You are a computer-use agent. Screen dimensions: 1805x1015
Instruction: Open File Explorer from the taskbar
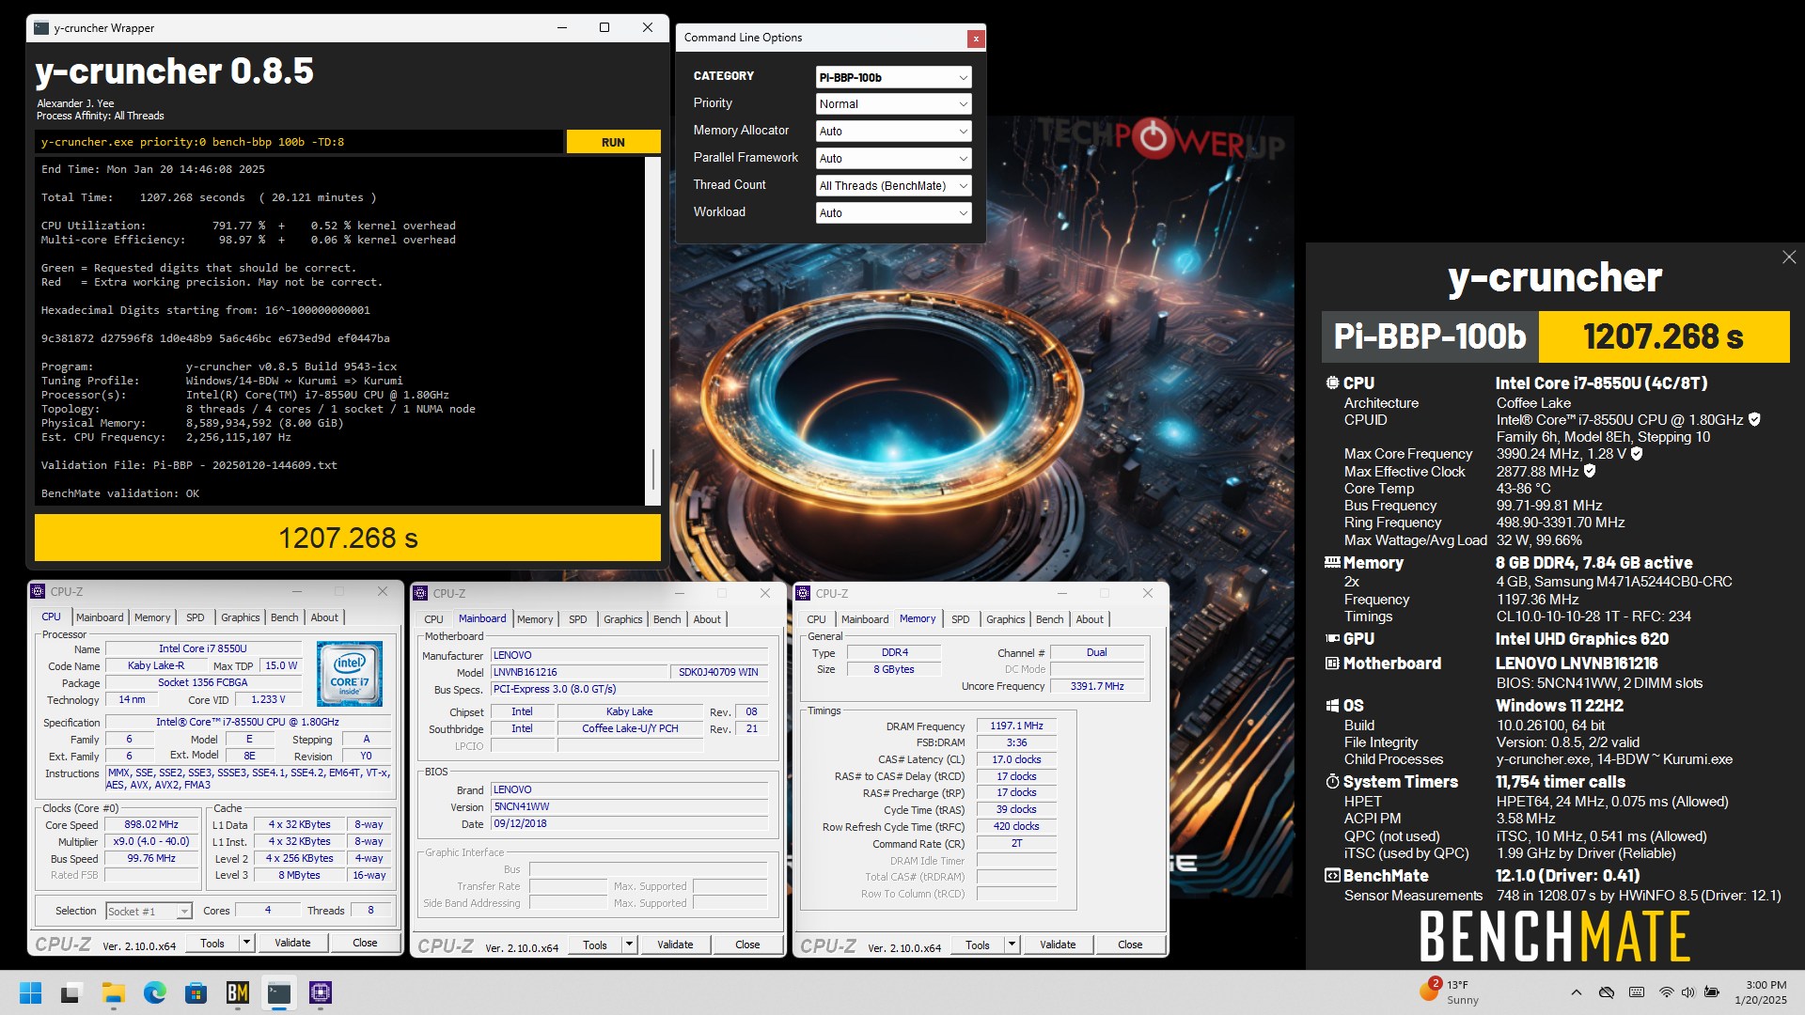114,992
